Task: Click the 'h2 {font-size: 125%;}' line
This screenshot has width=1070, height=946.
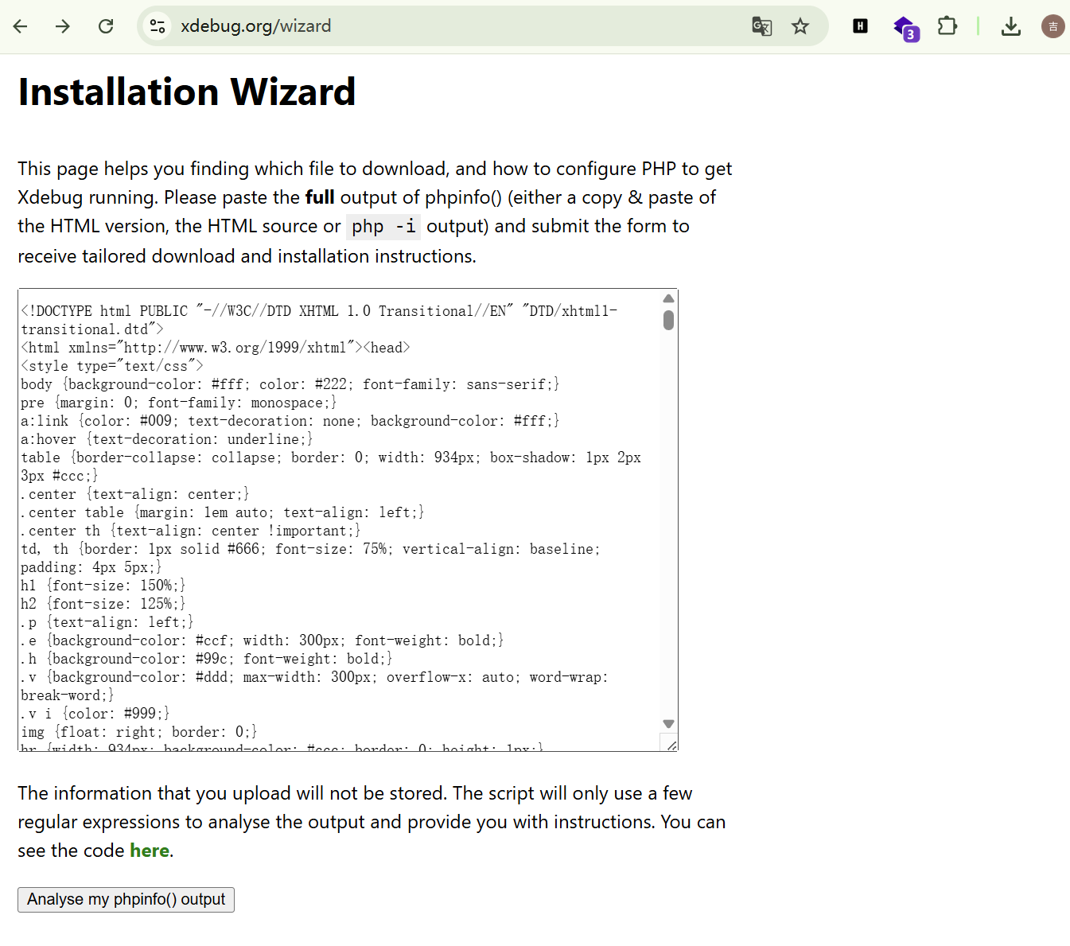Action: (x=103, y=604)
